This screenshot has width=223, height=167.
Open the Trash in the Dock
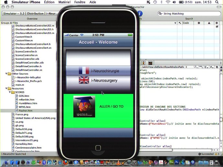click(217, 162)
